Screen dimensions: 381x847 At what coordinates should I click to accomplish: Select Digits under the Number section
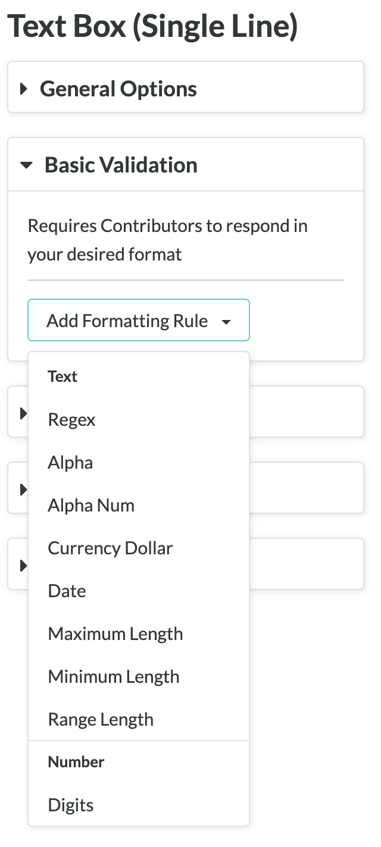point(70,805)
